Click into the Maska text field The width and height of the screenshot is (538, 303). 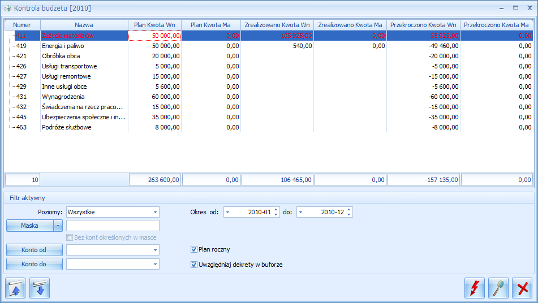pyautogui.click(x=113, y=226)
